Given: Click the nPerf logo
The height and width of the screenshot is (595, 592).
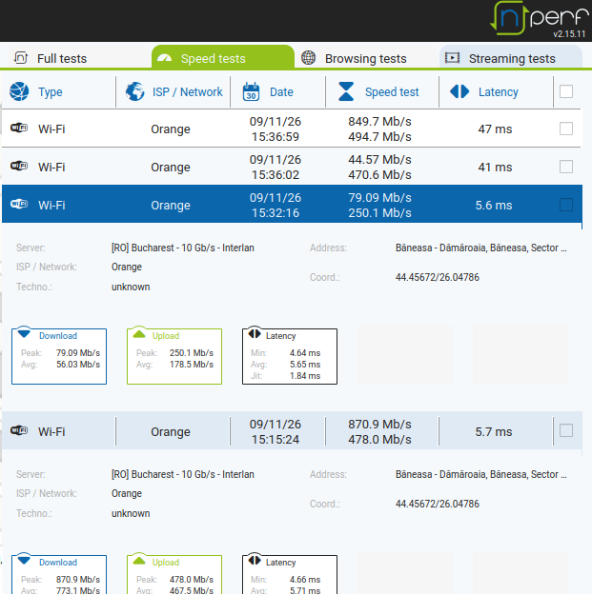Looking at the screenshot, I should 540,19.
